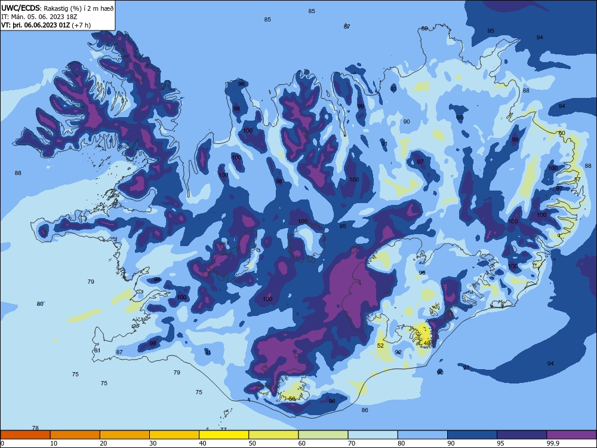Click the '56' humidity value near the south coast
This screenshot has width=597, height=448.
point(292,398)
